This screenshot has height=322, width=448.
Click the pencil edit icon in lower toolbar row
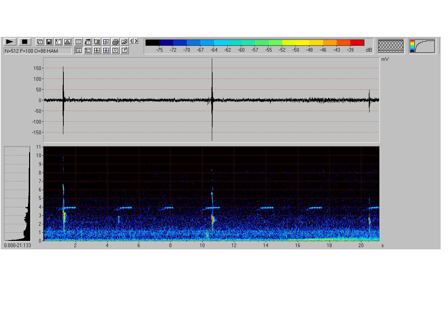(x=125, y=51)
